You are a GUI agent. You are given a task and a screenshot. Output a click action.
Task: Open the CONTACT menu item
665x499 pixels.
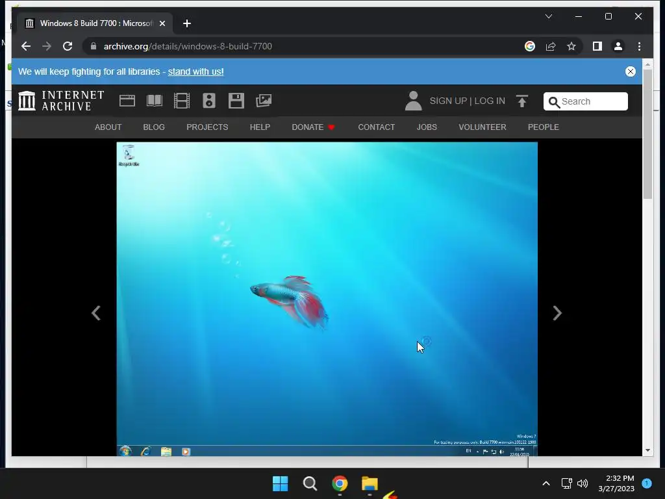[376, 127]
